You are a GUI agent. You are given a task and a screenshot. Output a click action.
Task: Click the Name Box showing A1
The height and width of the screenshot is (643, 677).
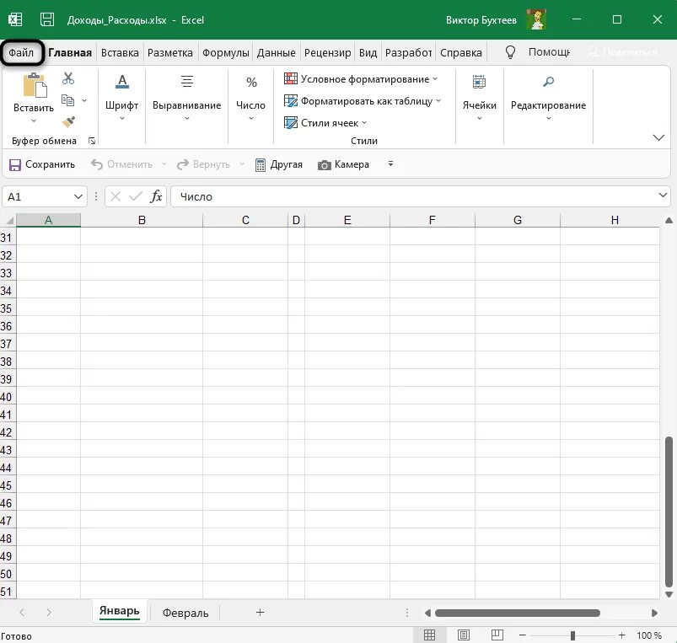[x=38, y=197]
